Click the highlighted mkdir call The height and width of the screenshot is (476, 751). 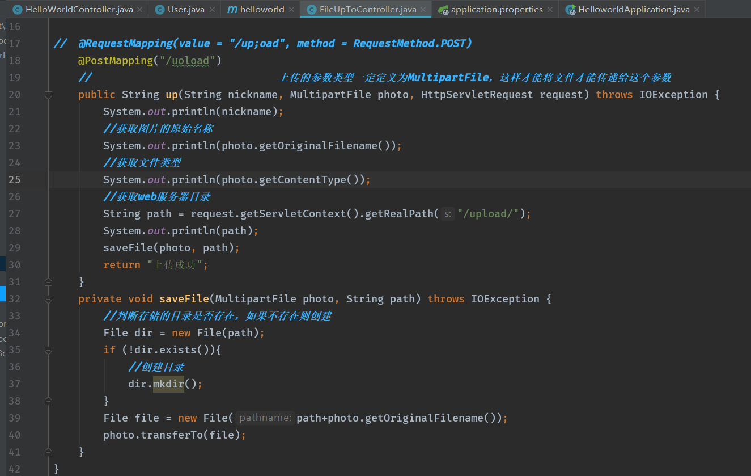click(168, 384)
